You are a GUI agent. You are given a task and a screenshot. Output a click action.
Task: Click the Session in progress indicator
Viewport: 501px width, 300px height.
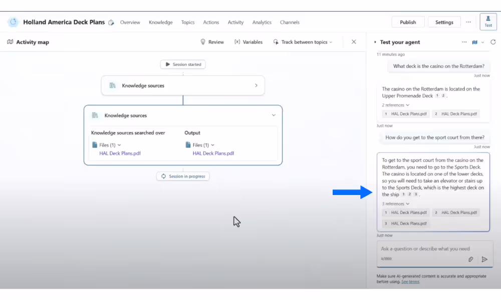coord(183,176)
